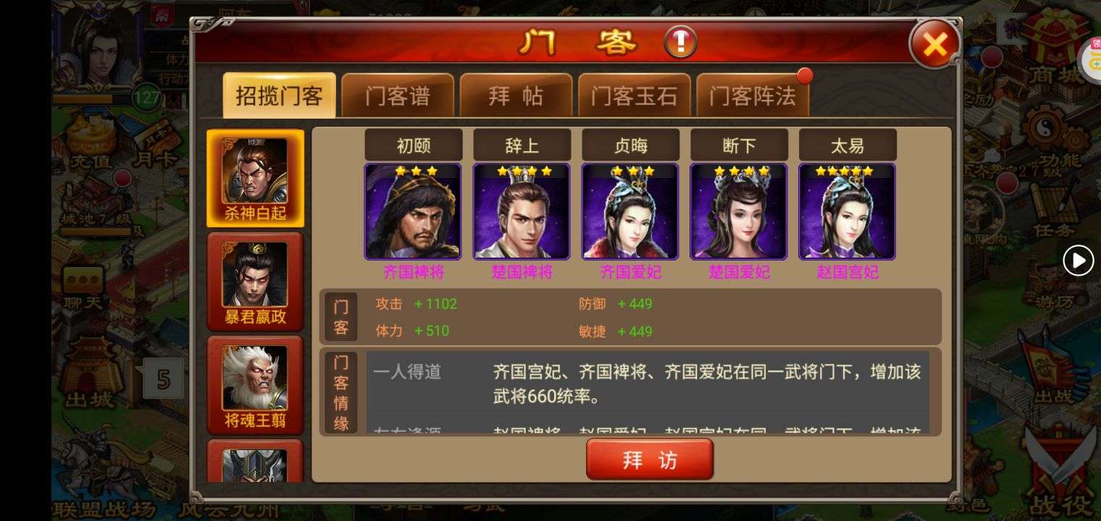Viewport: 1101px width, 521px height.
Task: Open the 门客玉石 tab
Action: pos(634,96)
